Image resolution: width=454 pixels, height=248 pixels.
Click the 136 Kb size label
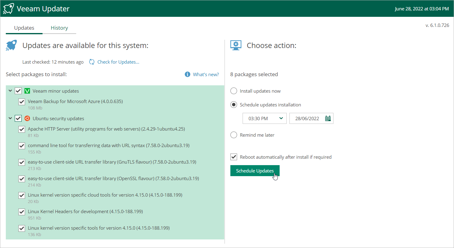pyautogui.click(x=35, y=235)
